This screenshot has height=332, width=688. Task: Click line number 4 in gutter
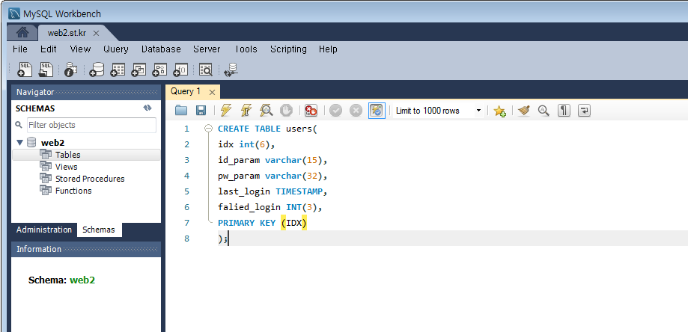coord(187,176)
